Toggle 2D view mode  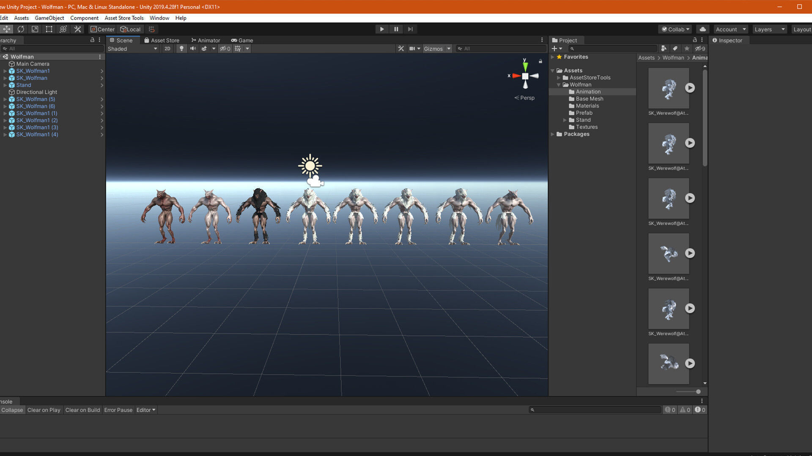167,49
